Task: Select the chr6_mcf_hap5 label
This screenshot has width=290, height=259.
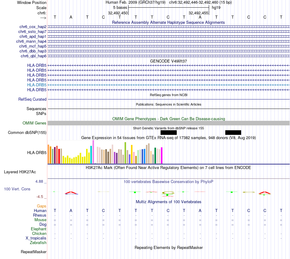Action: [33, 46]
